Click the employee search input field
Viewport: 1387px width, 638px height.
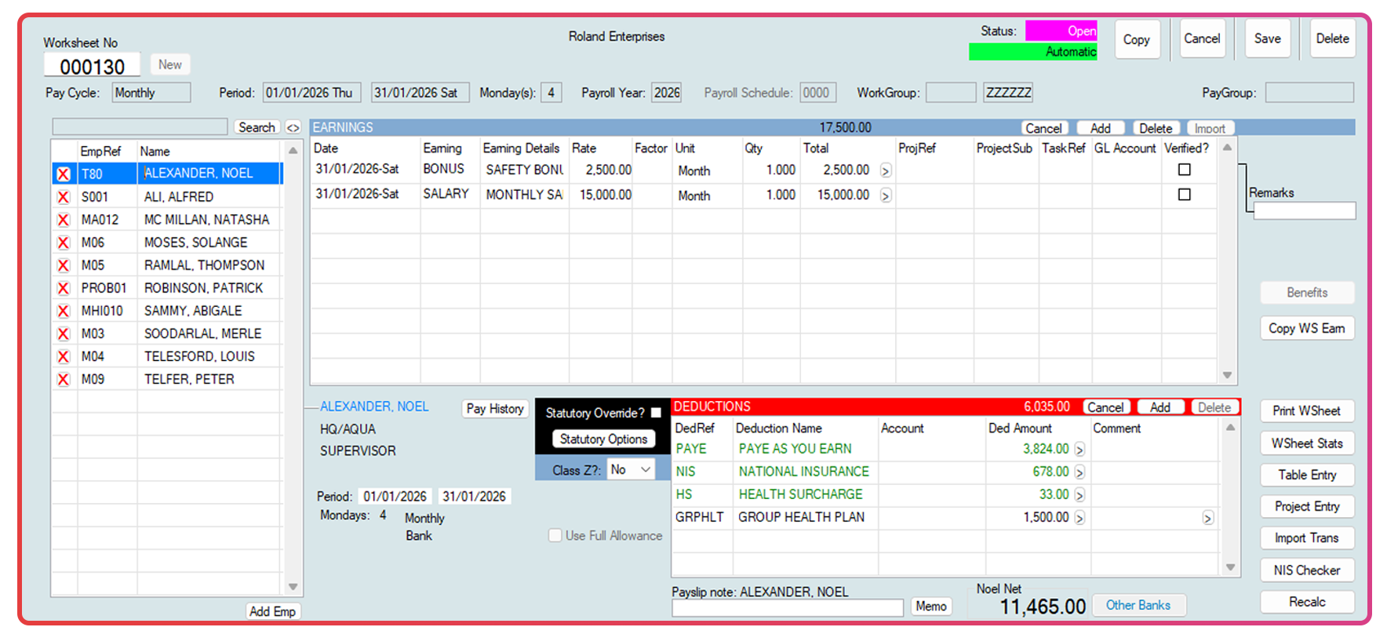point(140,127)
